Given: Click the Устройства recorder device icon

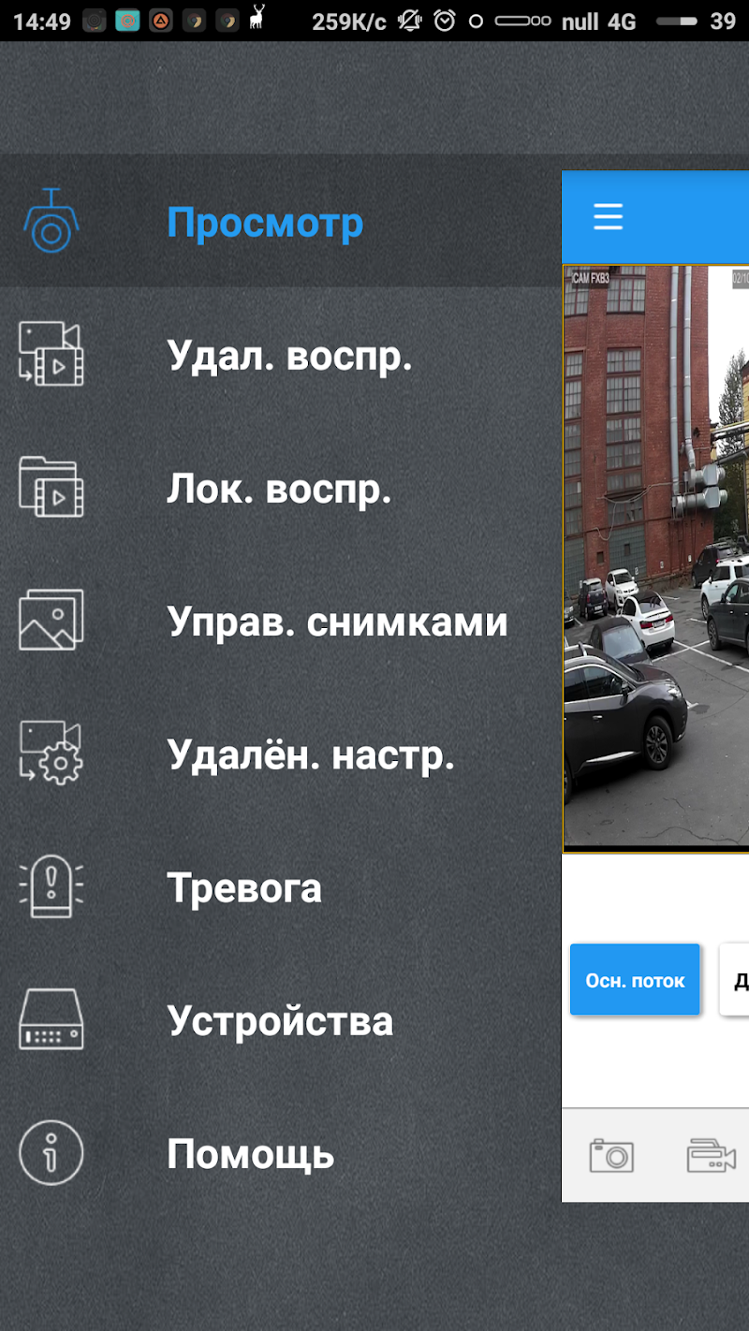Looking at the screenshot, I should pos(51,1021).
